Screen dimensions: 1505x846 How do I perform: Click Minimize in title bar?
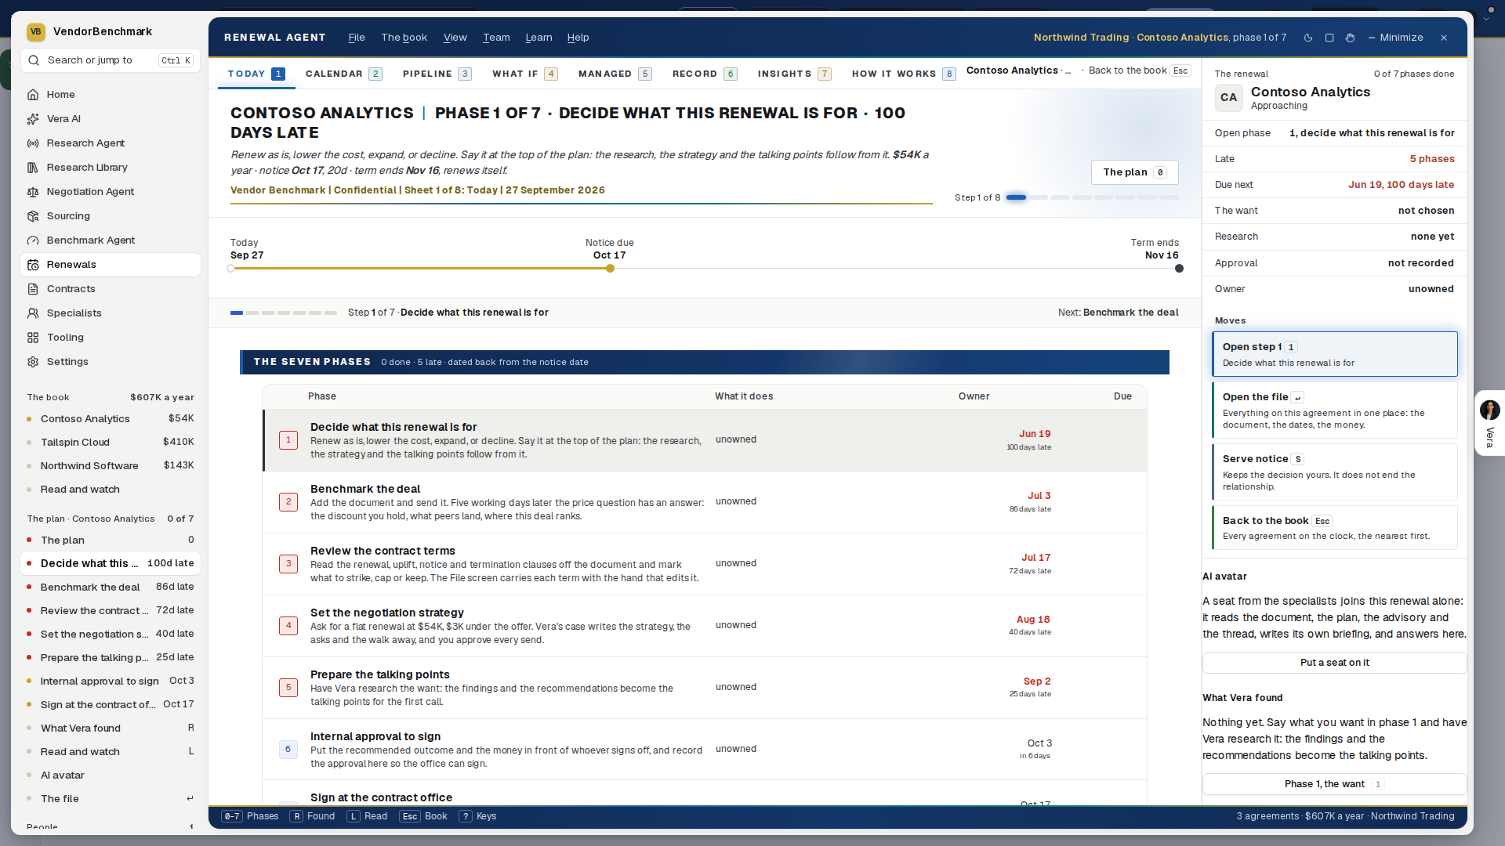click(x=1395, y=38)
